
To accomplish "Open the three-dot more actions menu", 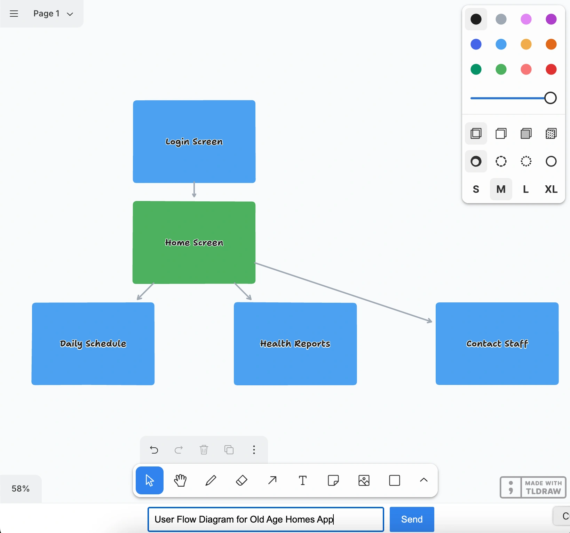I will (x=254, y=450).
